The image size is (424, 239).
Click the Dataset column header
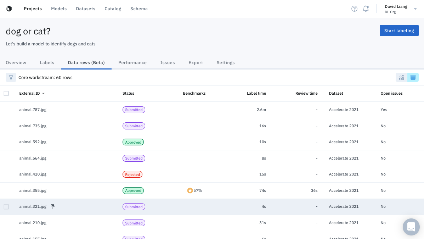pos(336,93)
